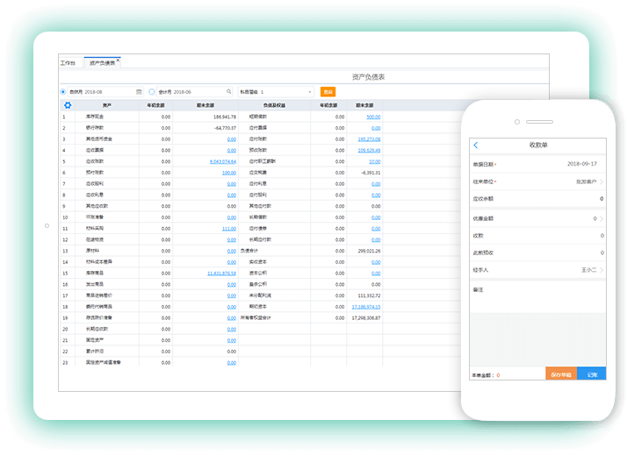
Task: Click the blue gear settings icon in table header
Action: click(68, 105)
